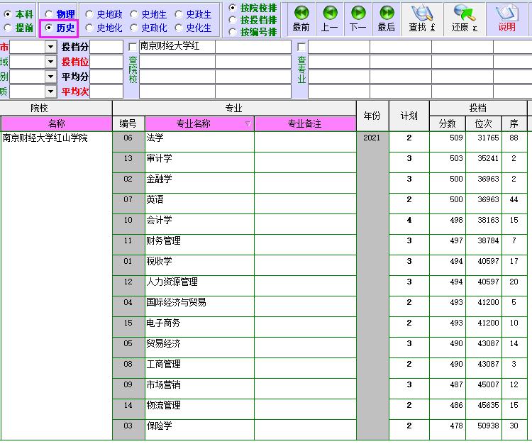Choose the 史地生 combination option
Viewport: 532px width, 444px height.
point(134,14)
